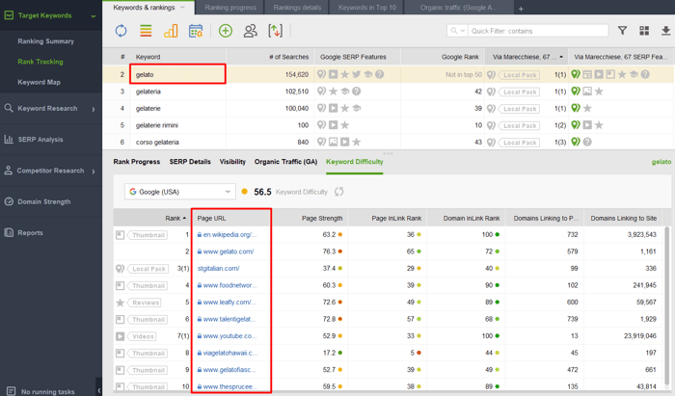Screen dimensions: 675x396
Task: Click in the Quick Filter input field
Action: (539, 31)
